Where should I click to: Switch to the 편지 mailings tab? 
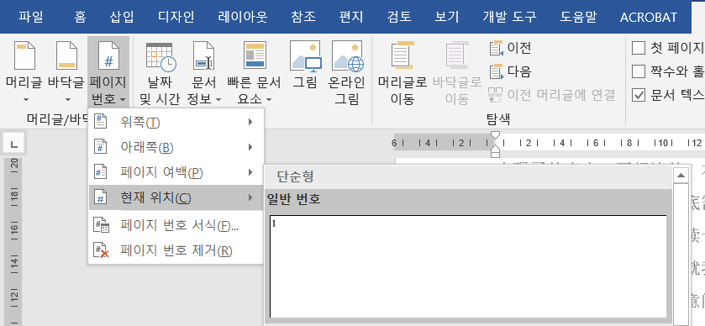[351, 17]
